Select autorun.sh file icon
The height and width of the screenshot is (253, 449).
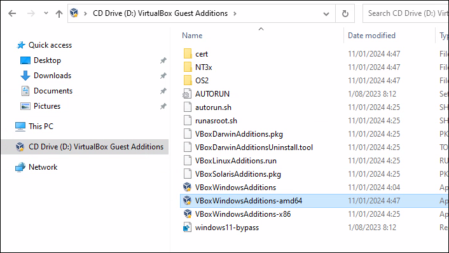coord(187,107)
